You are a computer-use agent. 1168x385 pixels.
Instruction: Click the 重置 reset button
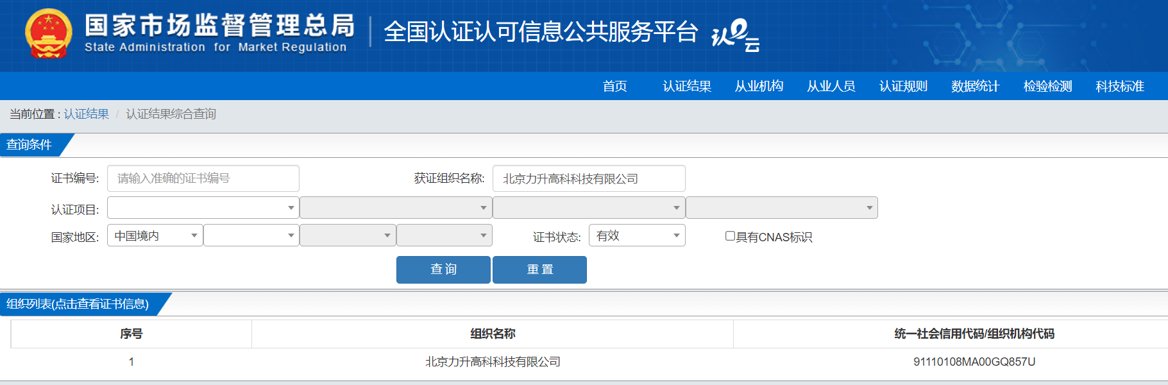pyautogui.click(x=539, y=269)
